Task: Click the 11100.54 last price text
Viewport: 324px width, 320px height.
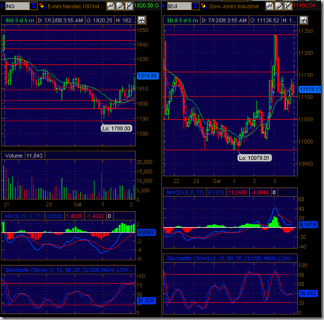Action: (x=304, y=5)
